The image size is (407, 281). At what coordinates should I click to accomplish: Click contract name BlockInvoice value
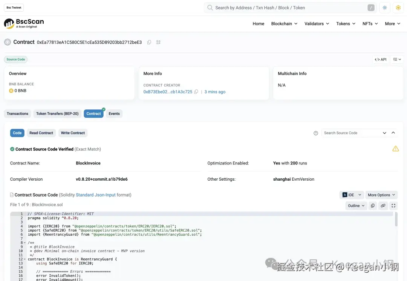[x=88, y=163]
